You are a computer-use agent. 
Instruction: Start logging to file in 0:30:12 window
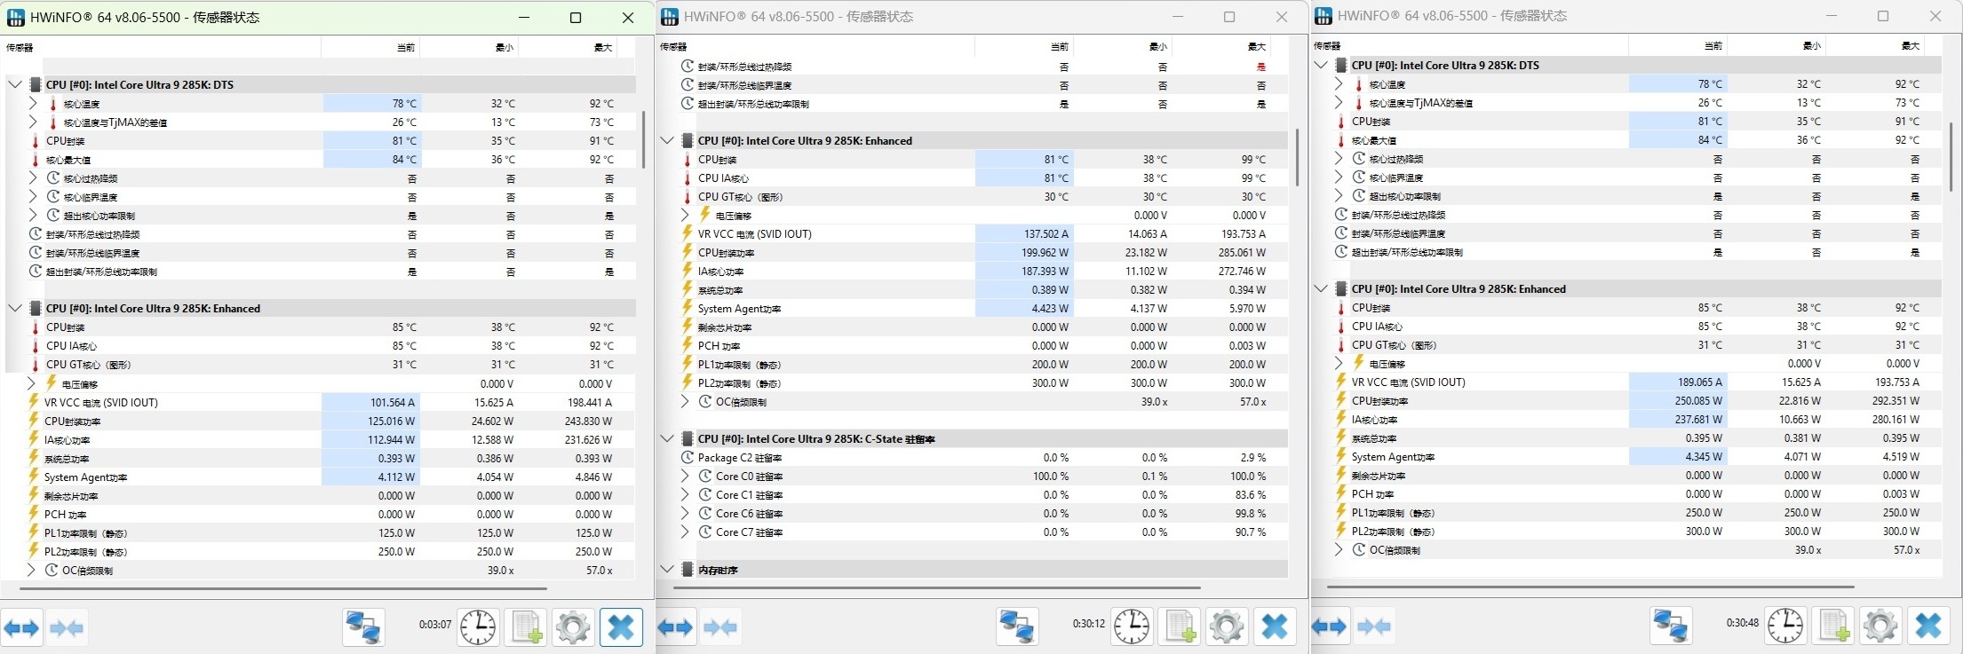[1180, 626]
